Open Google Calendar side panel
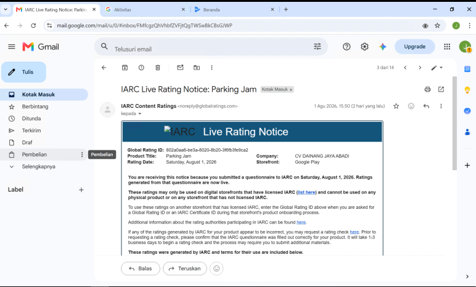 click(467, 69)
